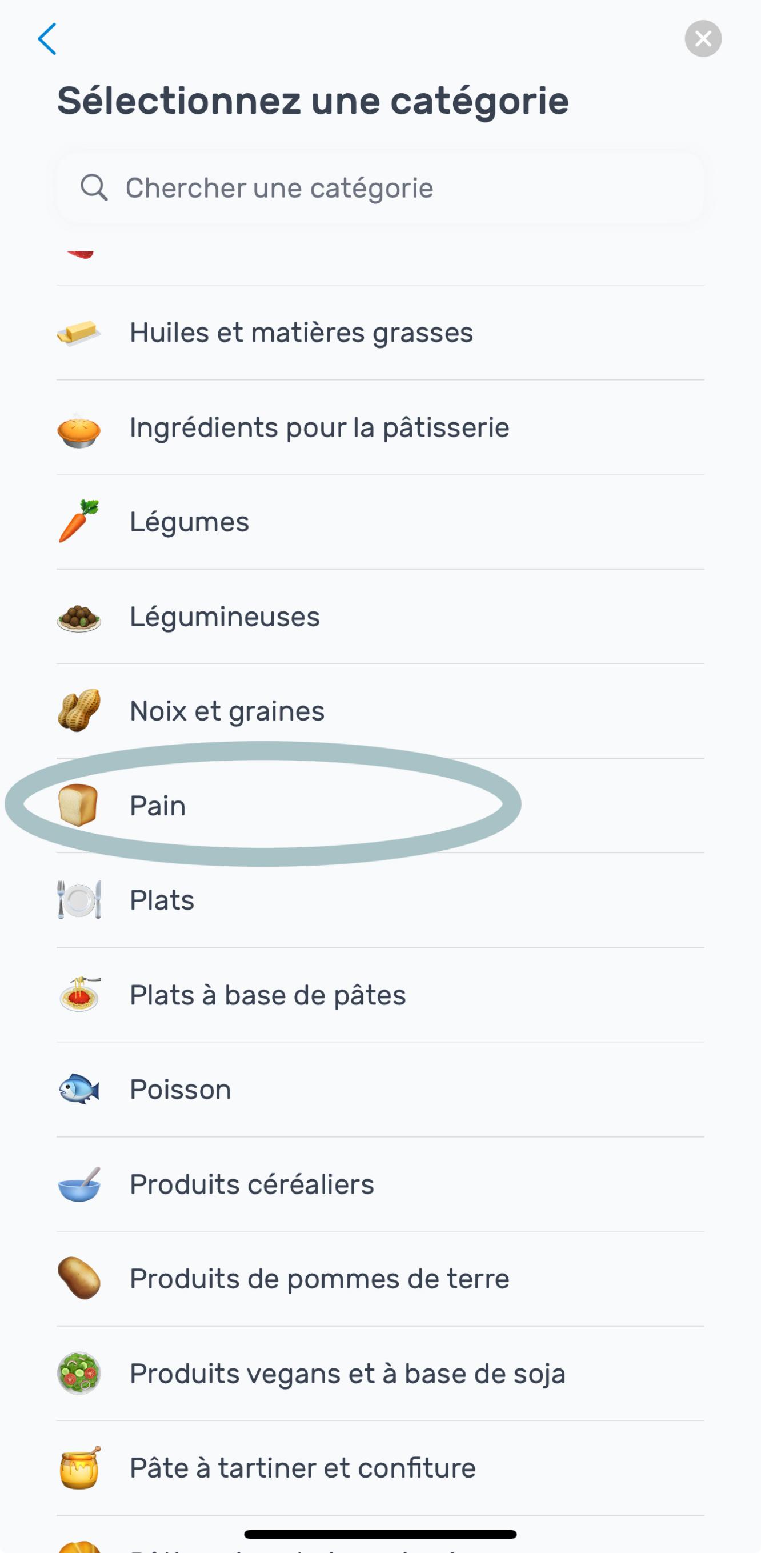The width and height of the screenshot is (761, 1553).
Task: Tap the bread loaf icon
Action: click(78, 805)
